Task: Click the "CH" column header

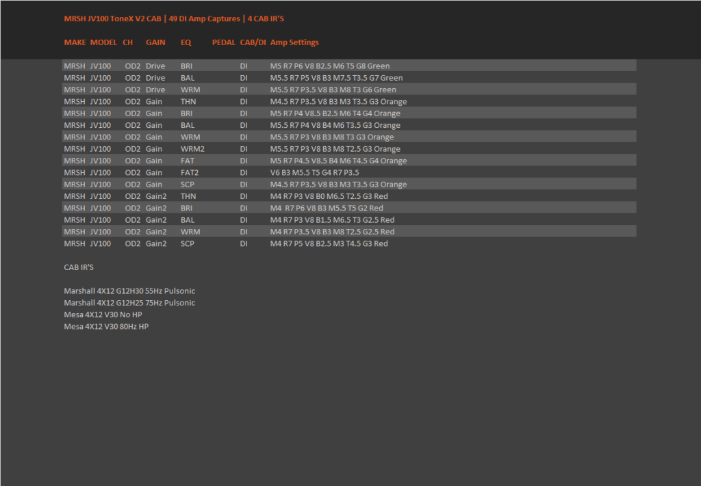Action: click(x=128, y=42)
